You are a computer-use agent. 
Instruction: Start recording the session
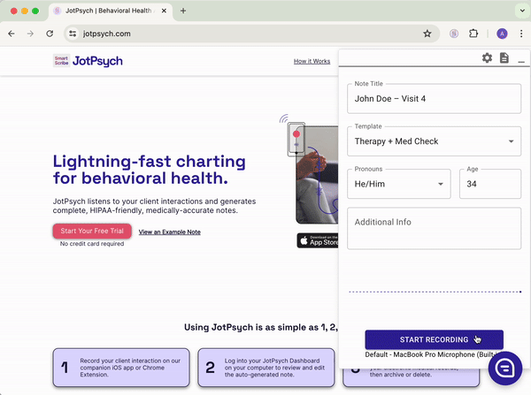tap(435, 339)
